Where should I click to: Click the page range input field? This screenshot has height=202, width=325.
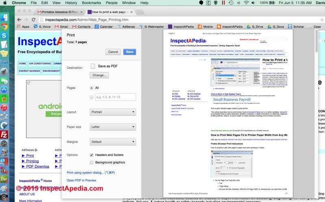[115, 97]
